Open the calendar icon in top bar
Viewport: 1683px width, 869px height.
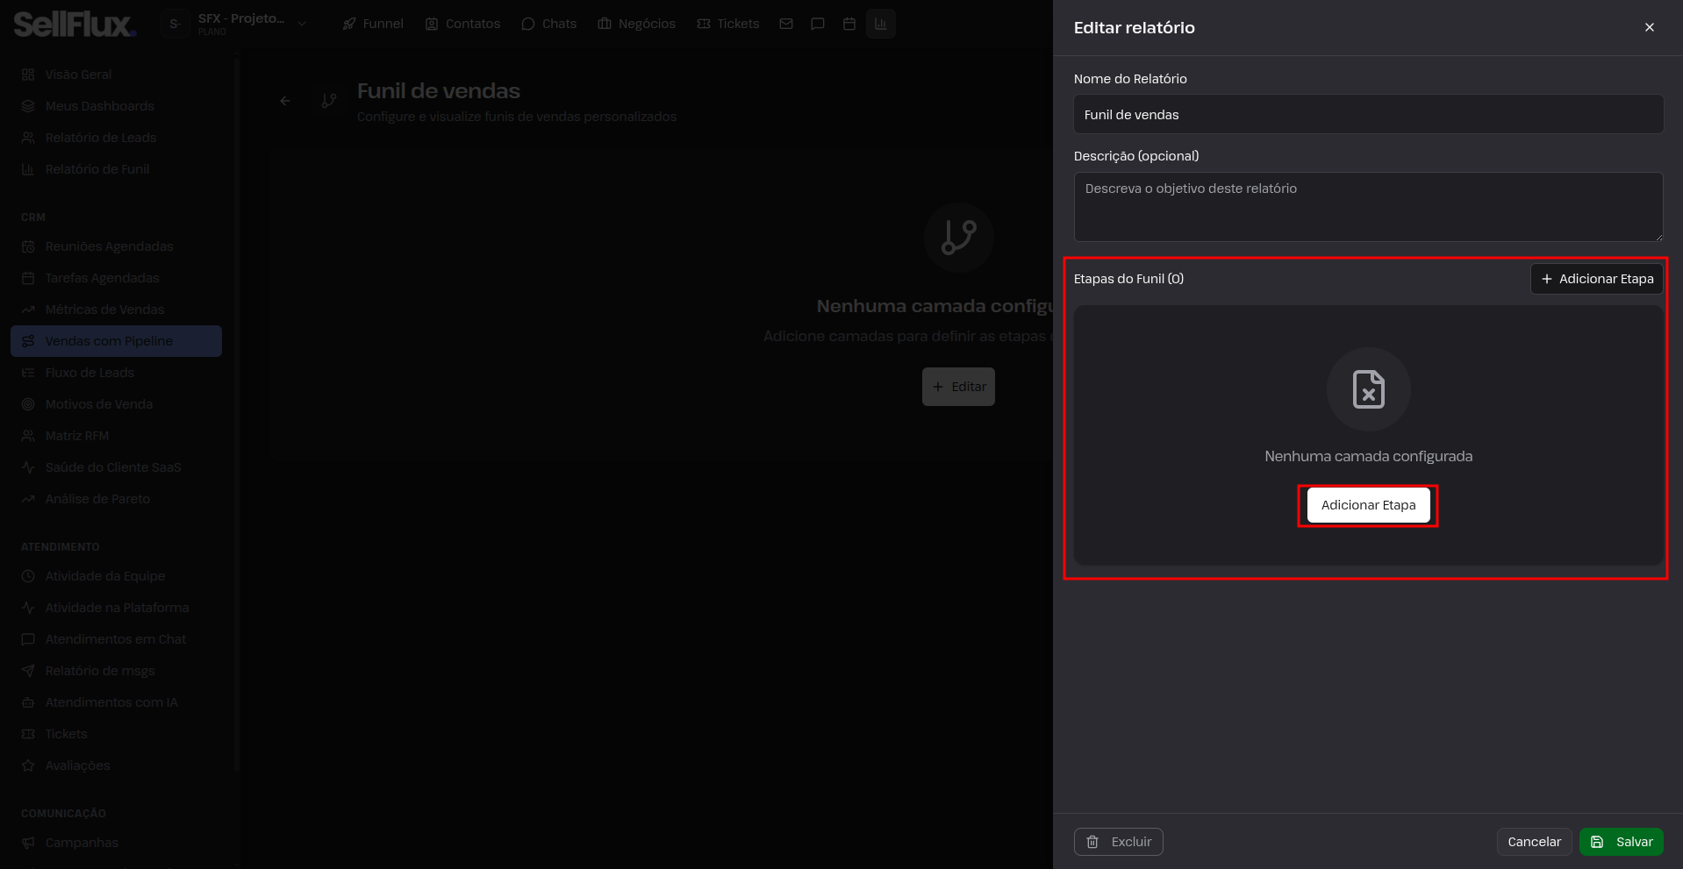point(849,24)
